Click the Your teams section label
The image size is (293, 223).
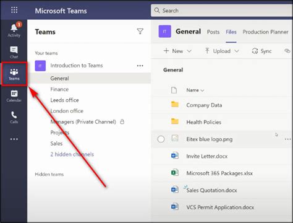[46, 53]
